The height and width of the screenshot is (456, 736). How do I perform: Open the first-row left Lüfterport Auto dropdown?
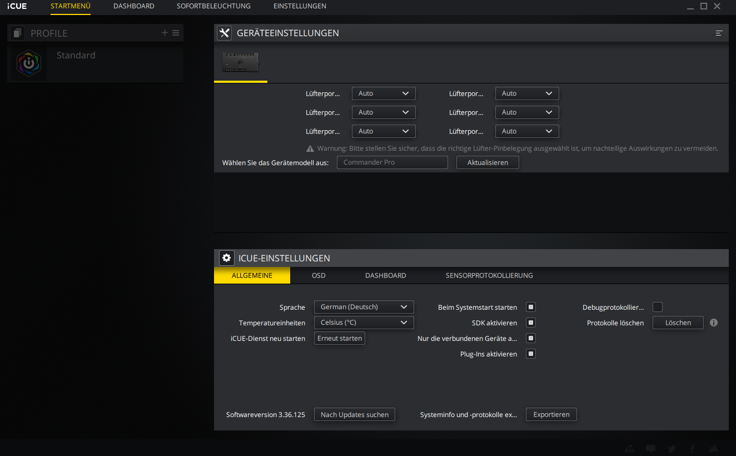pyautogui.click(x=384, y=93)
